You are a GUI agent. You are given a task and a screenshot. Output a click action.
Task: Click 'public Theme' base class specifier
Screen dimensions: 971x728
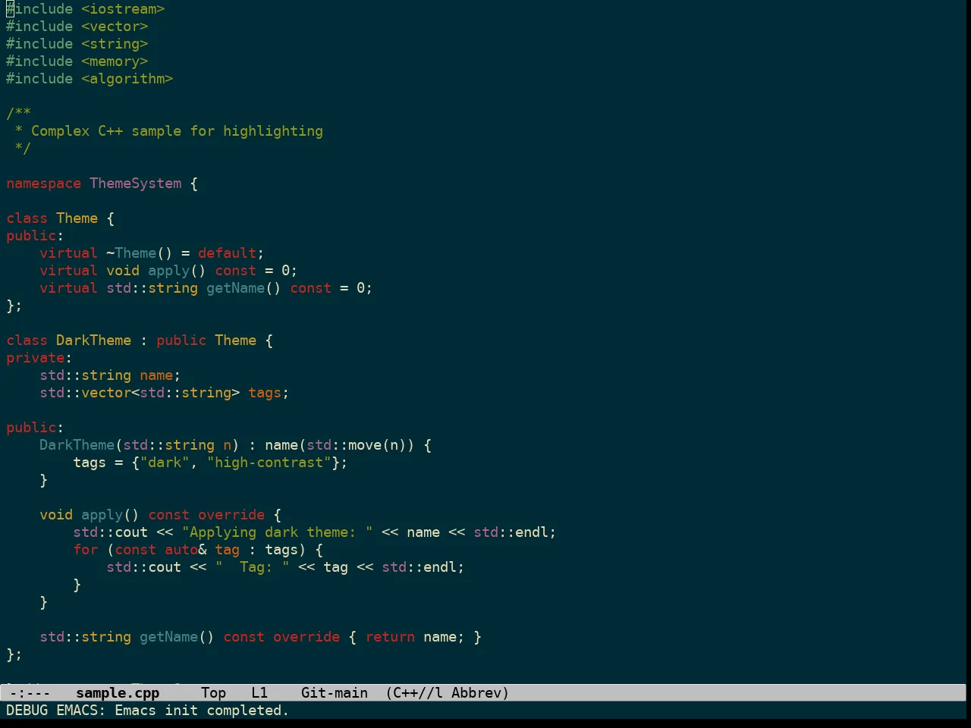pos(206,340)
